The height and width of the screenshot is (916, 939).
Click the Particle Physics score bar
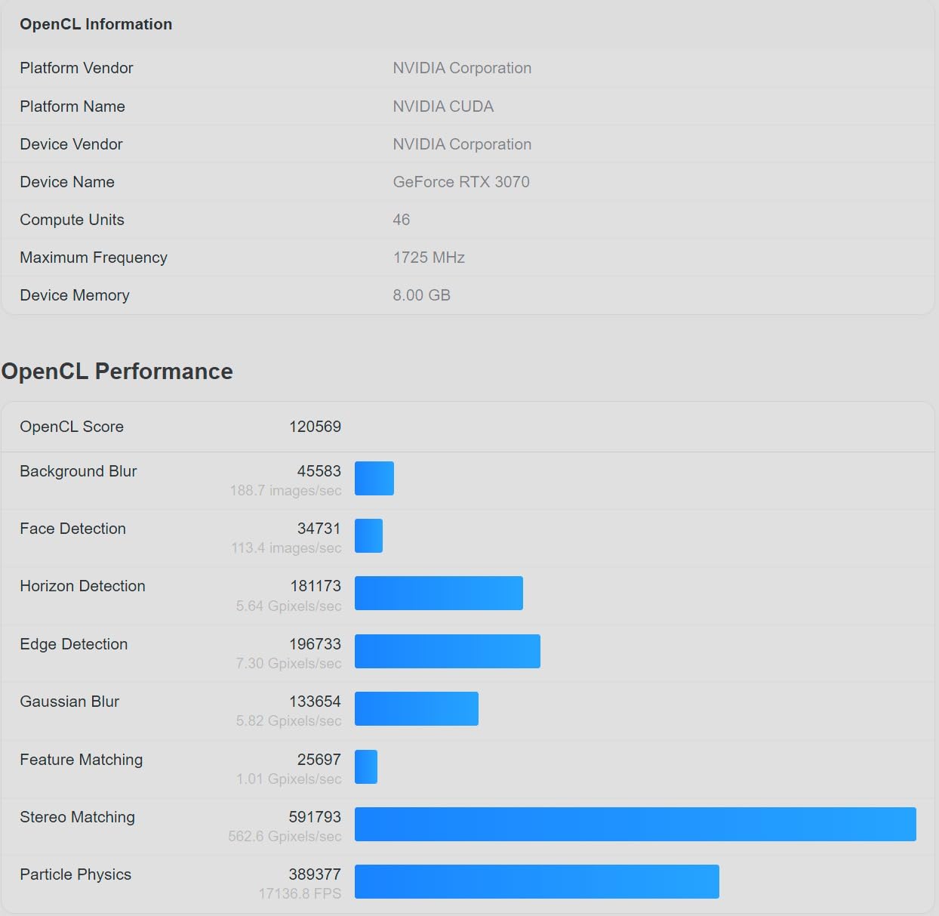click(x=537, y=881)
